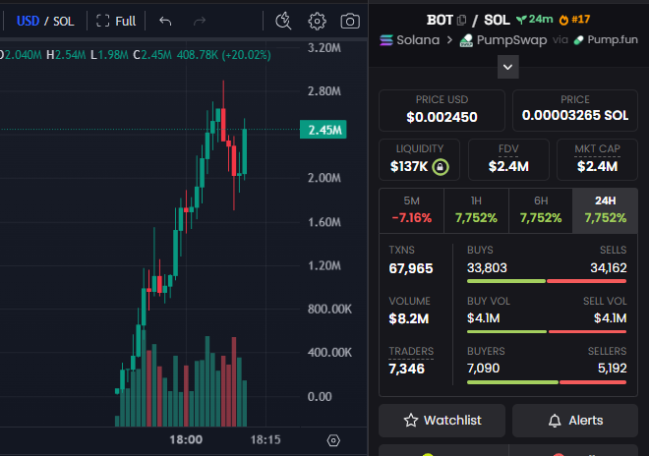Viewport: 649px width, 456px height.
Task: Add pair to Watchlist
Action: coord(442,421)
